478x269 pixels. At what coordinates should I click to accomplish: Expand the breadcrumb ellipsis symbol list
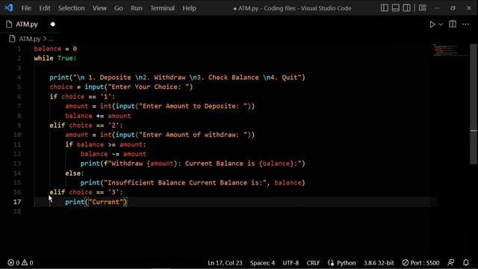pos(51,39)
